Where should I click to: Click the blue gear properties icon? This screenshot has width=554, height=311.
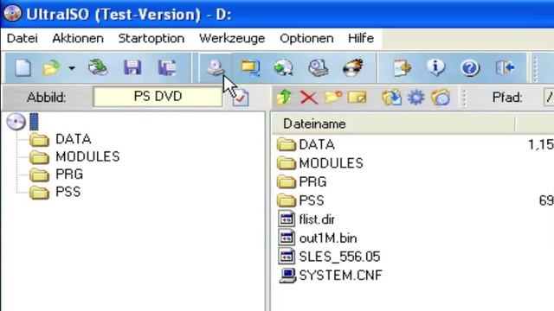coord(415,97)
